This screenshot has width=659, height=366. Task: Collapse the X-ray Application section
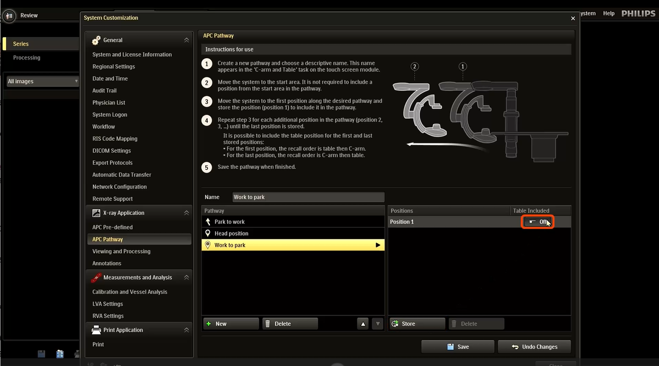[x=187, y=213]
